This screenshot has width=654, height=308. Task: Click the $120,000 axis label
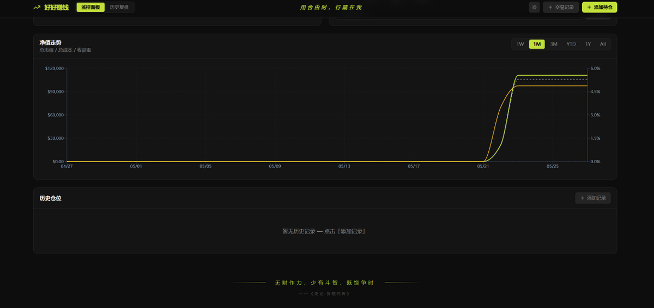(55, 68)
